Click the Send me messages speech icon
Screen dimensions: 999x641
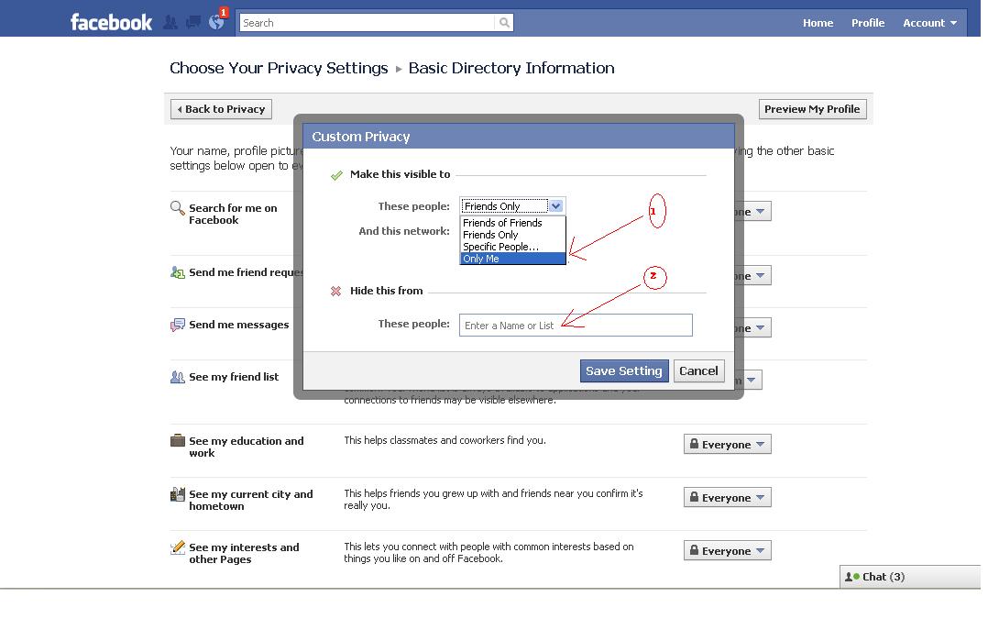(x=178, y=325)
